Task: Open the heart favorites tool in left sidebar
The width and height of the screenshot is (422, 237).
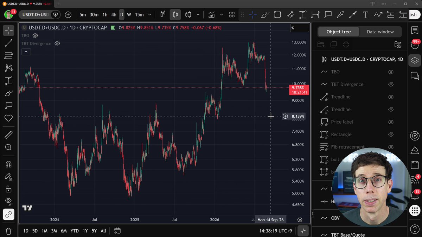Action: (8, 118)
